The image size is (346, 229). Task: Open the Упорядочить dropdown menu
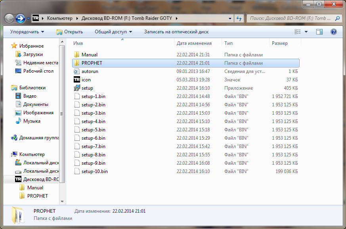(27, 32)
